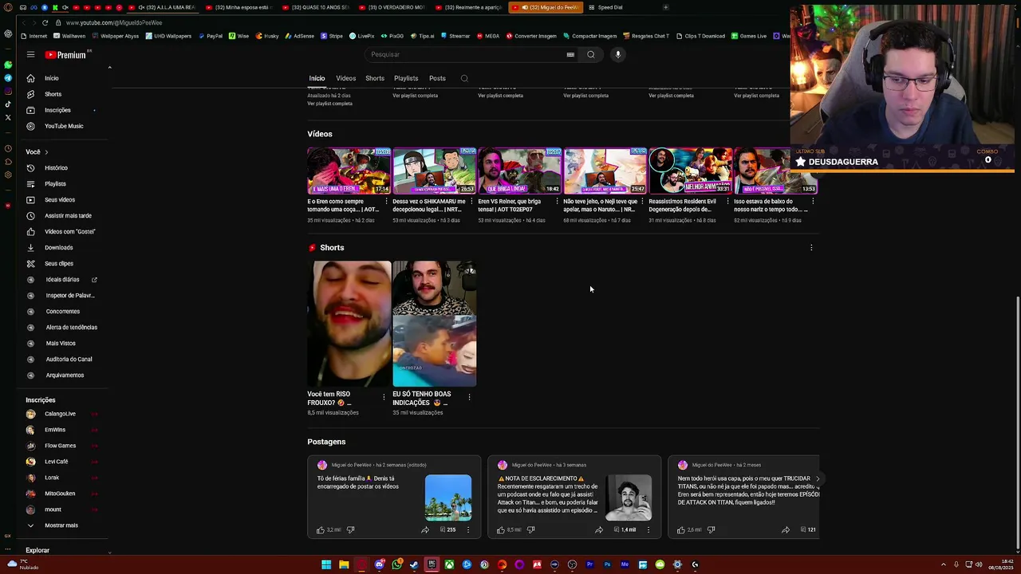Open Seus clipes
The width and height of the screenshot is (1021, 574).
[x=59, y=264]
